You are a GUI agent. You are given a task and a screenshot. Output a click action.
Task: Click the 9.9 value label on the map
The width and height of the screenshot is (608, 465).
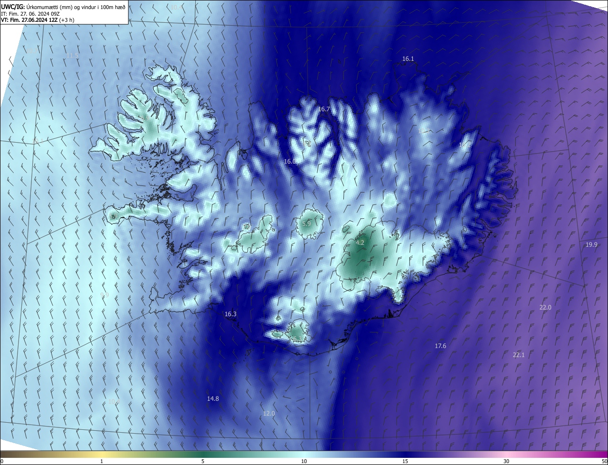[104, 295]
